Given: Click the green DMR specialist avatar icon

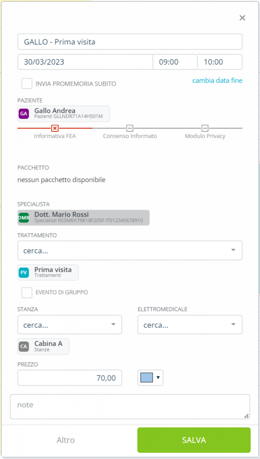Looking at the screenshot, I should click(24, 218).
